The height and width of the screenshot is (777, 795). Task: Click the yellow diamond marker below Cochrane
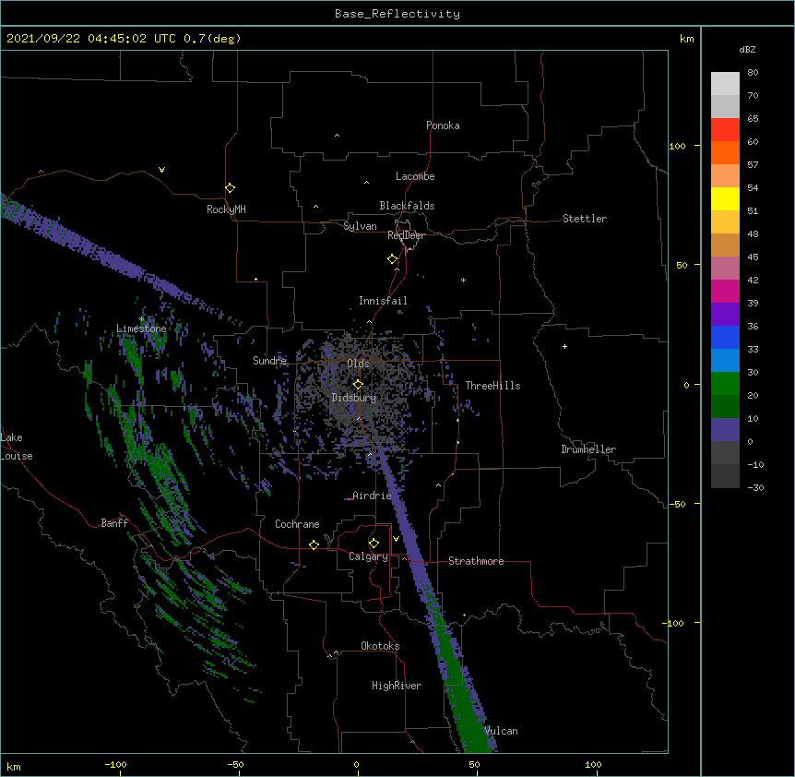tap(314, 544)
